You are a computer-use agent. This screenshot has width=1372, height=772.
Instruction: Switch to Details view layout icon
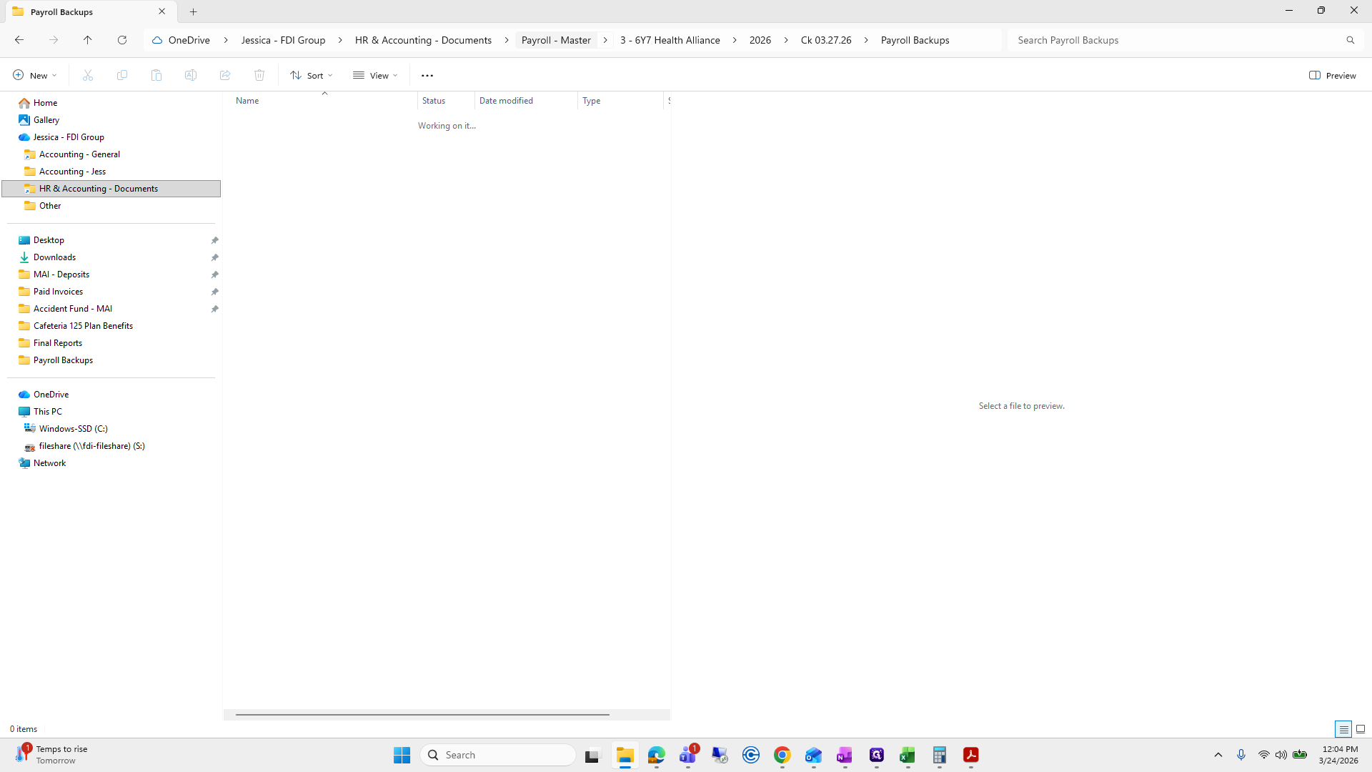[x=1343, y=729]
